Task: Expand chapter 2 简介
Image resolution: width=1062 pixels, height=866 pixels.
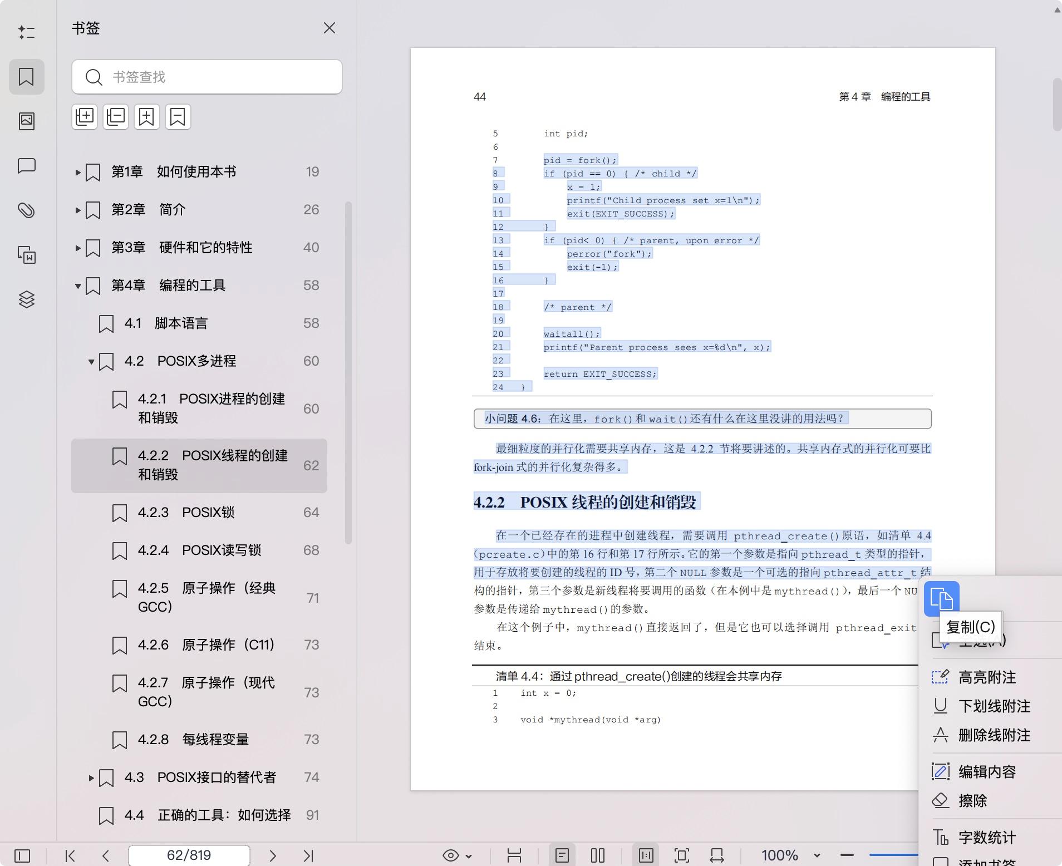Action: (x=78, y=210)
